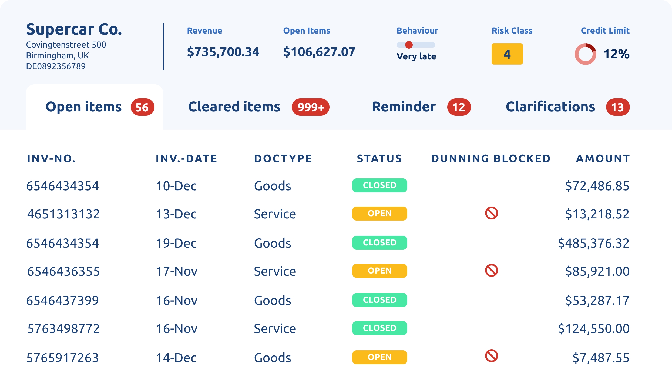Click the red 56 badge on Open items
Screen dimensions: 672x386
coord(142,107)
